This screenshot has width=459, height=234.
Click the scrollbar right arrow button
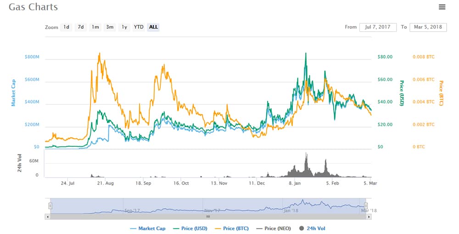(369, 217)
